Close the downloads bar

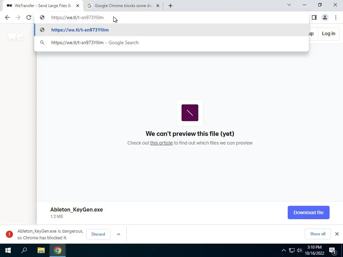point(337,234)
